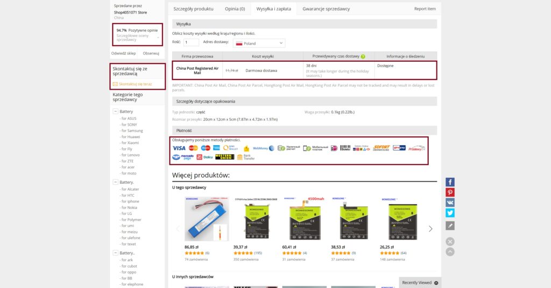The height and width of the screenshot is (288, 551).
Task: Open the blue battery product for 86,85 zł
Action: click(x=207, y=220)
